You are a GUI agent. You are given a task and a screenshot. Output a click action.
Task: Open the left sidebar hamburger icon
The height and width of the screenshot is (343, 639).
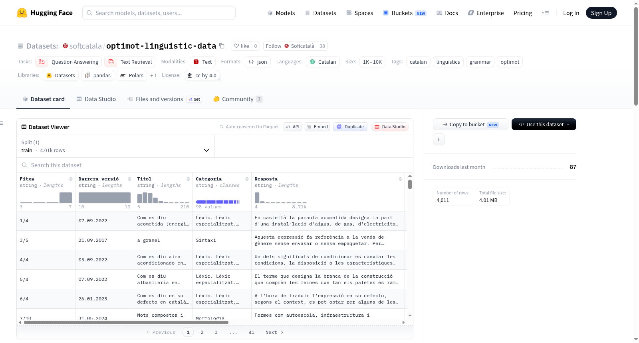click(x=2, y=123)
